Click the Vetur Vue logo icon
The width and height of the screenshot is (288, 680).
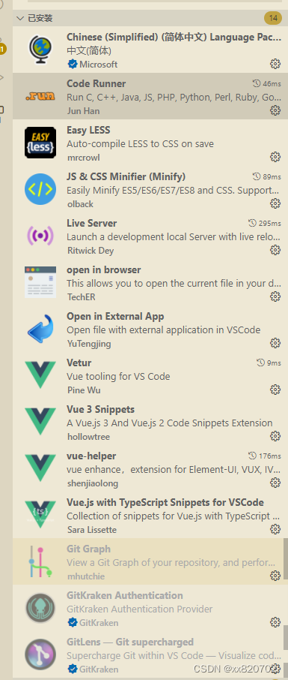(40, 375)
